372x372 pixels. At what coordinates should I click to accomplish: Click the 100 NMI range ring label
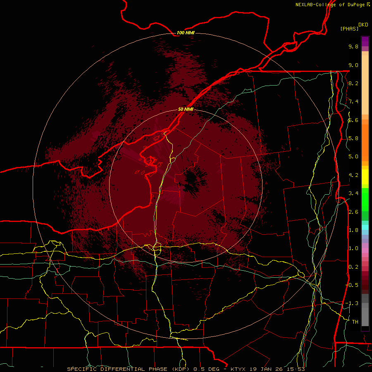pyautogui.click(x=186, y=33)
